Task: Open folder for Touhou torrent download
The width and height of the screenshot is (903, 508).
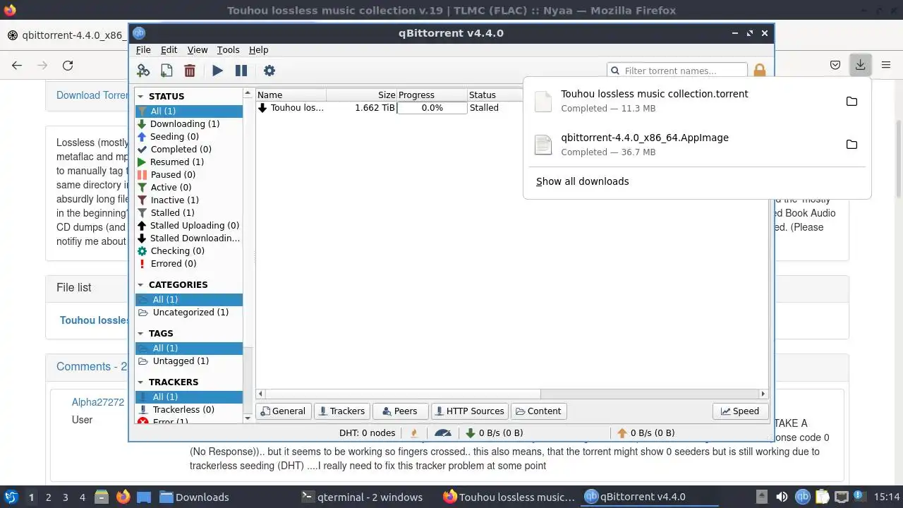Action: click(852, 101)
